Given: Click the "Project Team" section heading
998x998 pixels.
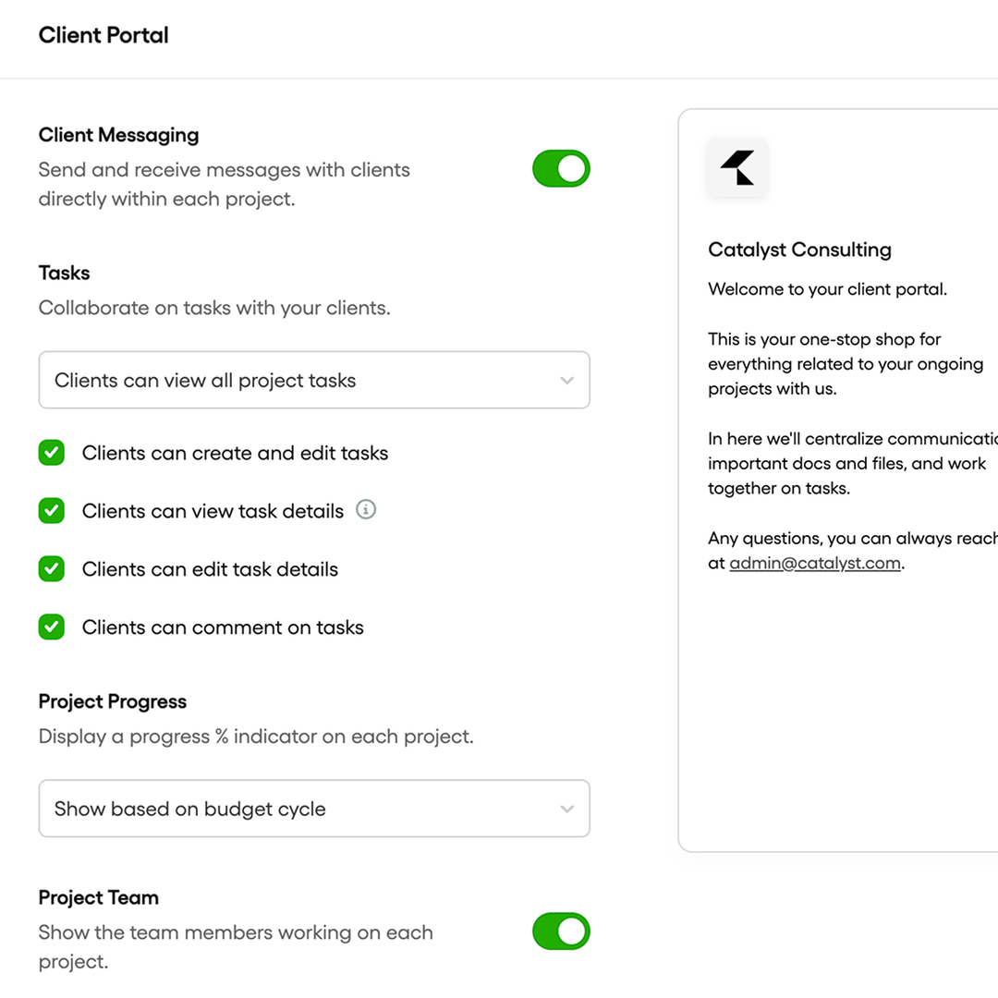Looking at the screenshot, I should tap(98, 897).
